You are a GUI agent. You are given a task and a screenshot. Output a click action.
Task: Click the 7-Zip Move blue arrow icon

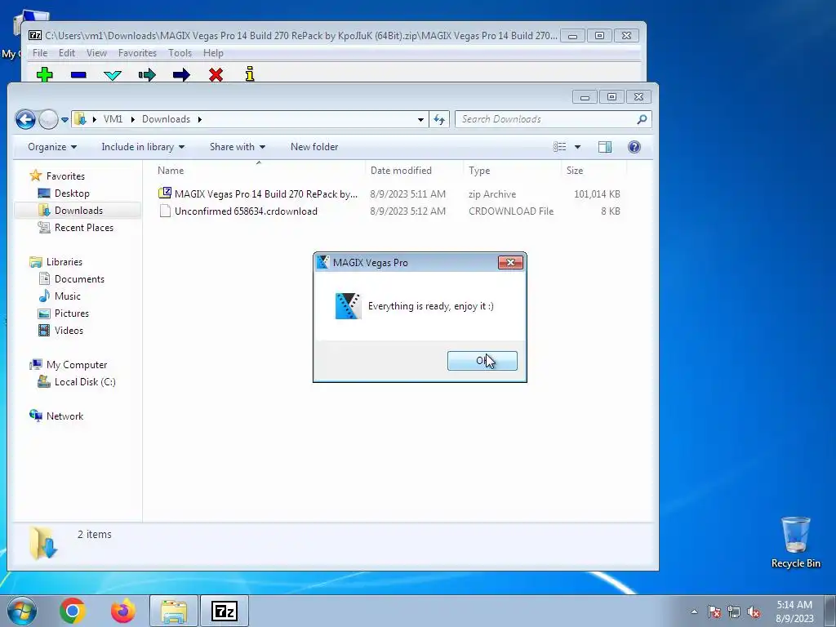tap(181, 74)
